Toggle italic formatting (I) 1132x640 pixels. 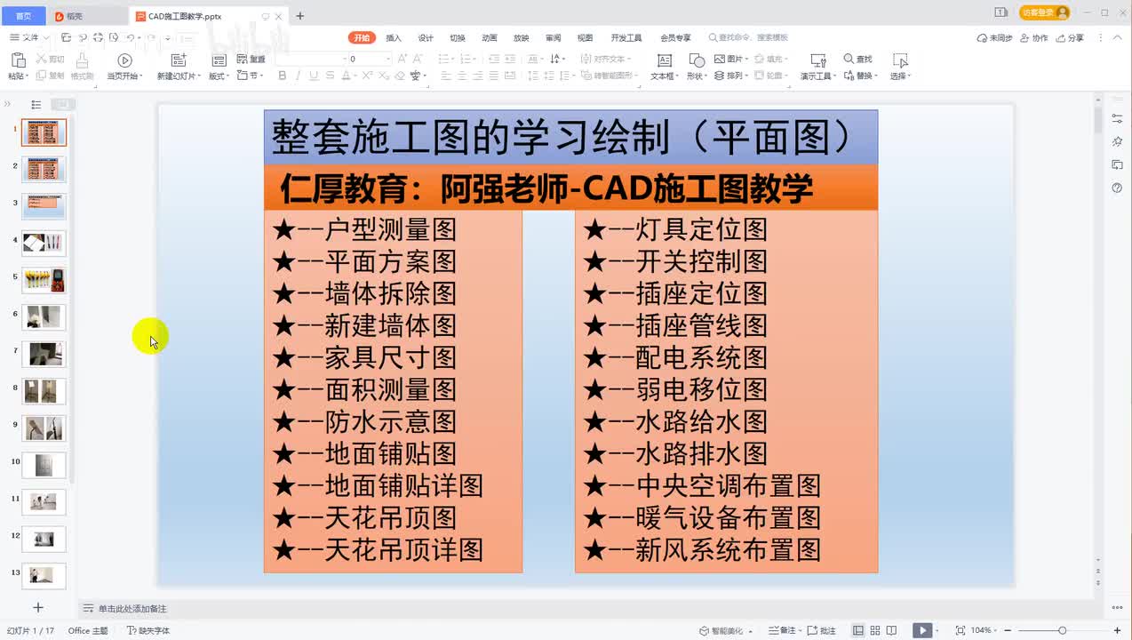[x=298, y=76]
